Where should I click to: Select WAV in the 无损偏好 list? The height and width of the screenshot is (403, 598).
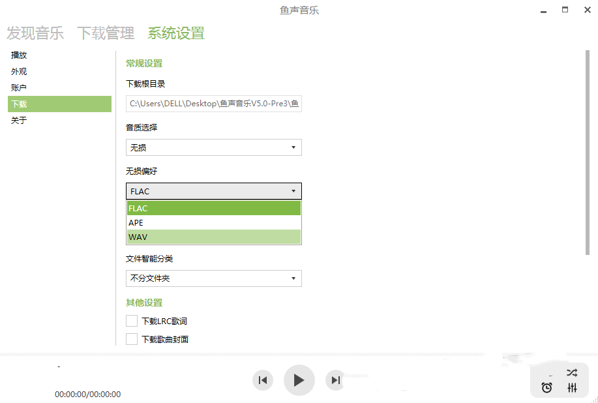(x=213, y=237)
